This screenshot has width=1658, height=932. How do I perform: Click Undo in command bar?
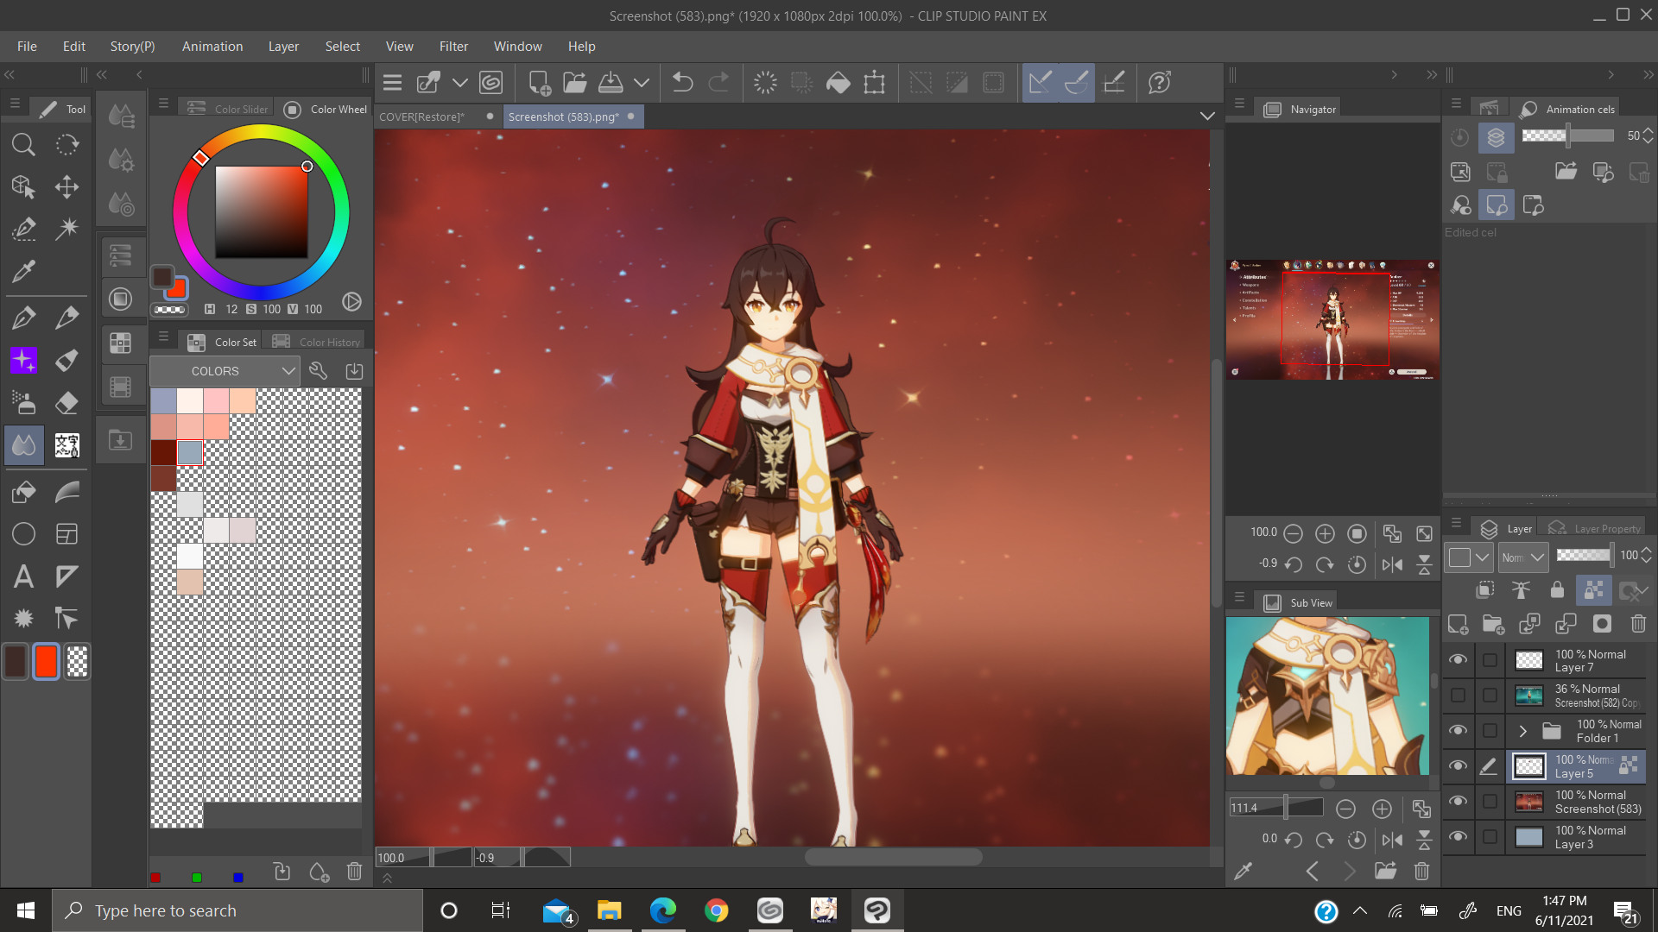[682, 83]
